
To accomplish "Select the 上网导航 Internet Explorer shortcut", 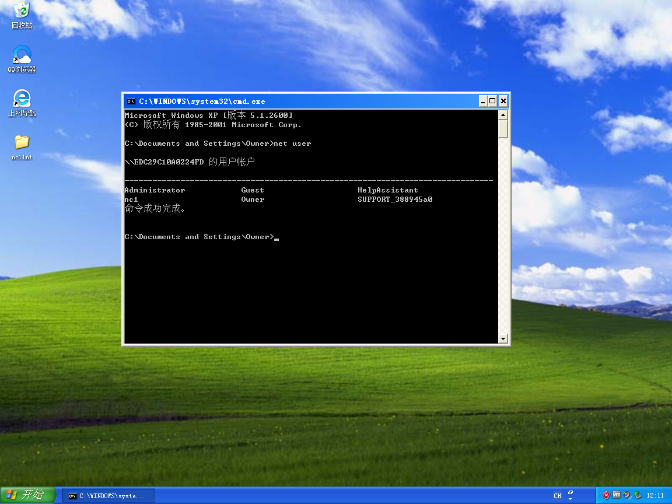I will click(22, 103).
